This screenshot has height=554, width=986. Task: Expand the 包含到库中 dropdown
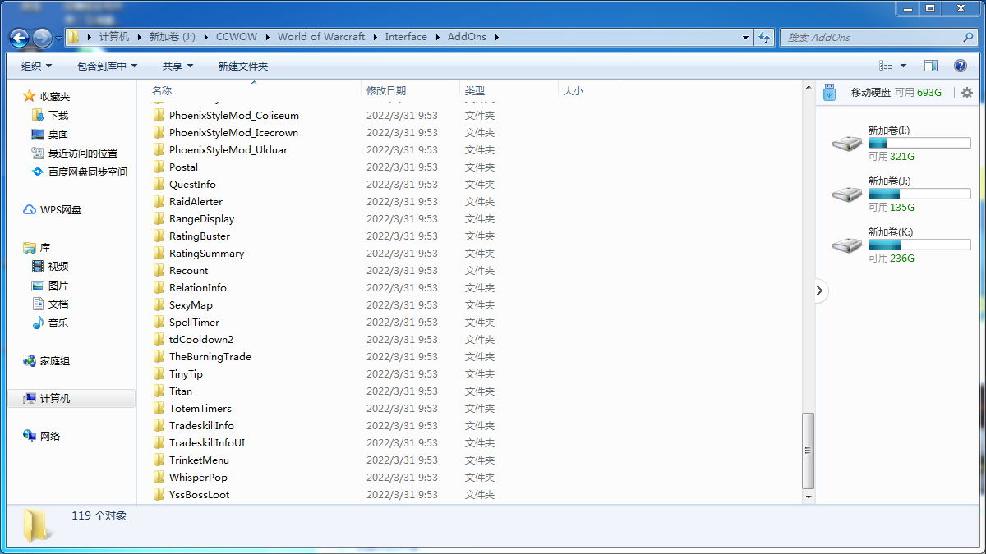coord(107,66)
